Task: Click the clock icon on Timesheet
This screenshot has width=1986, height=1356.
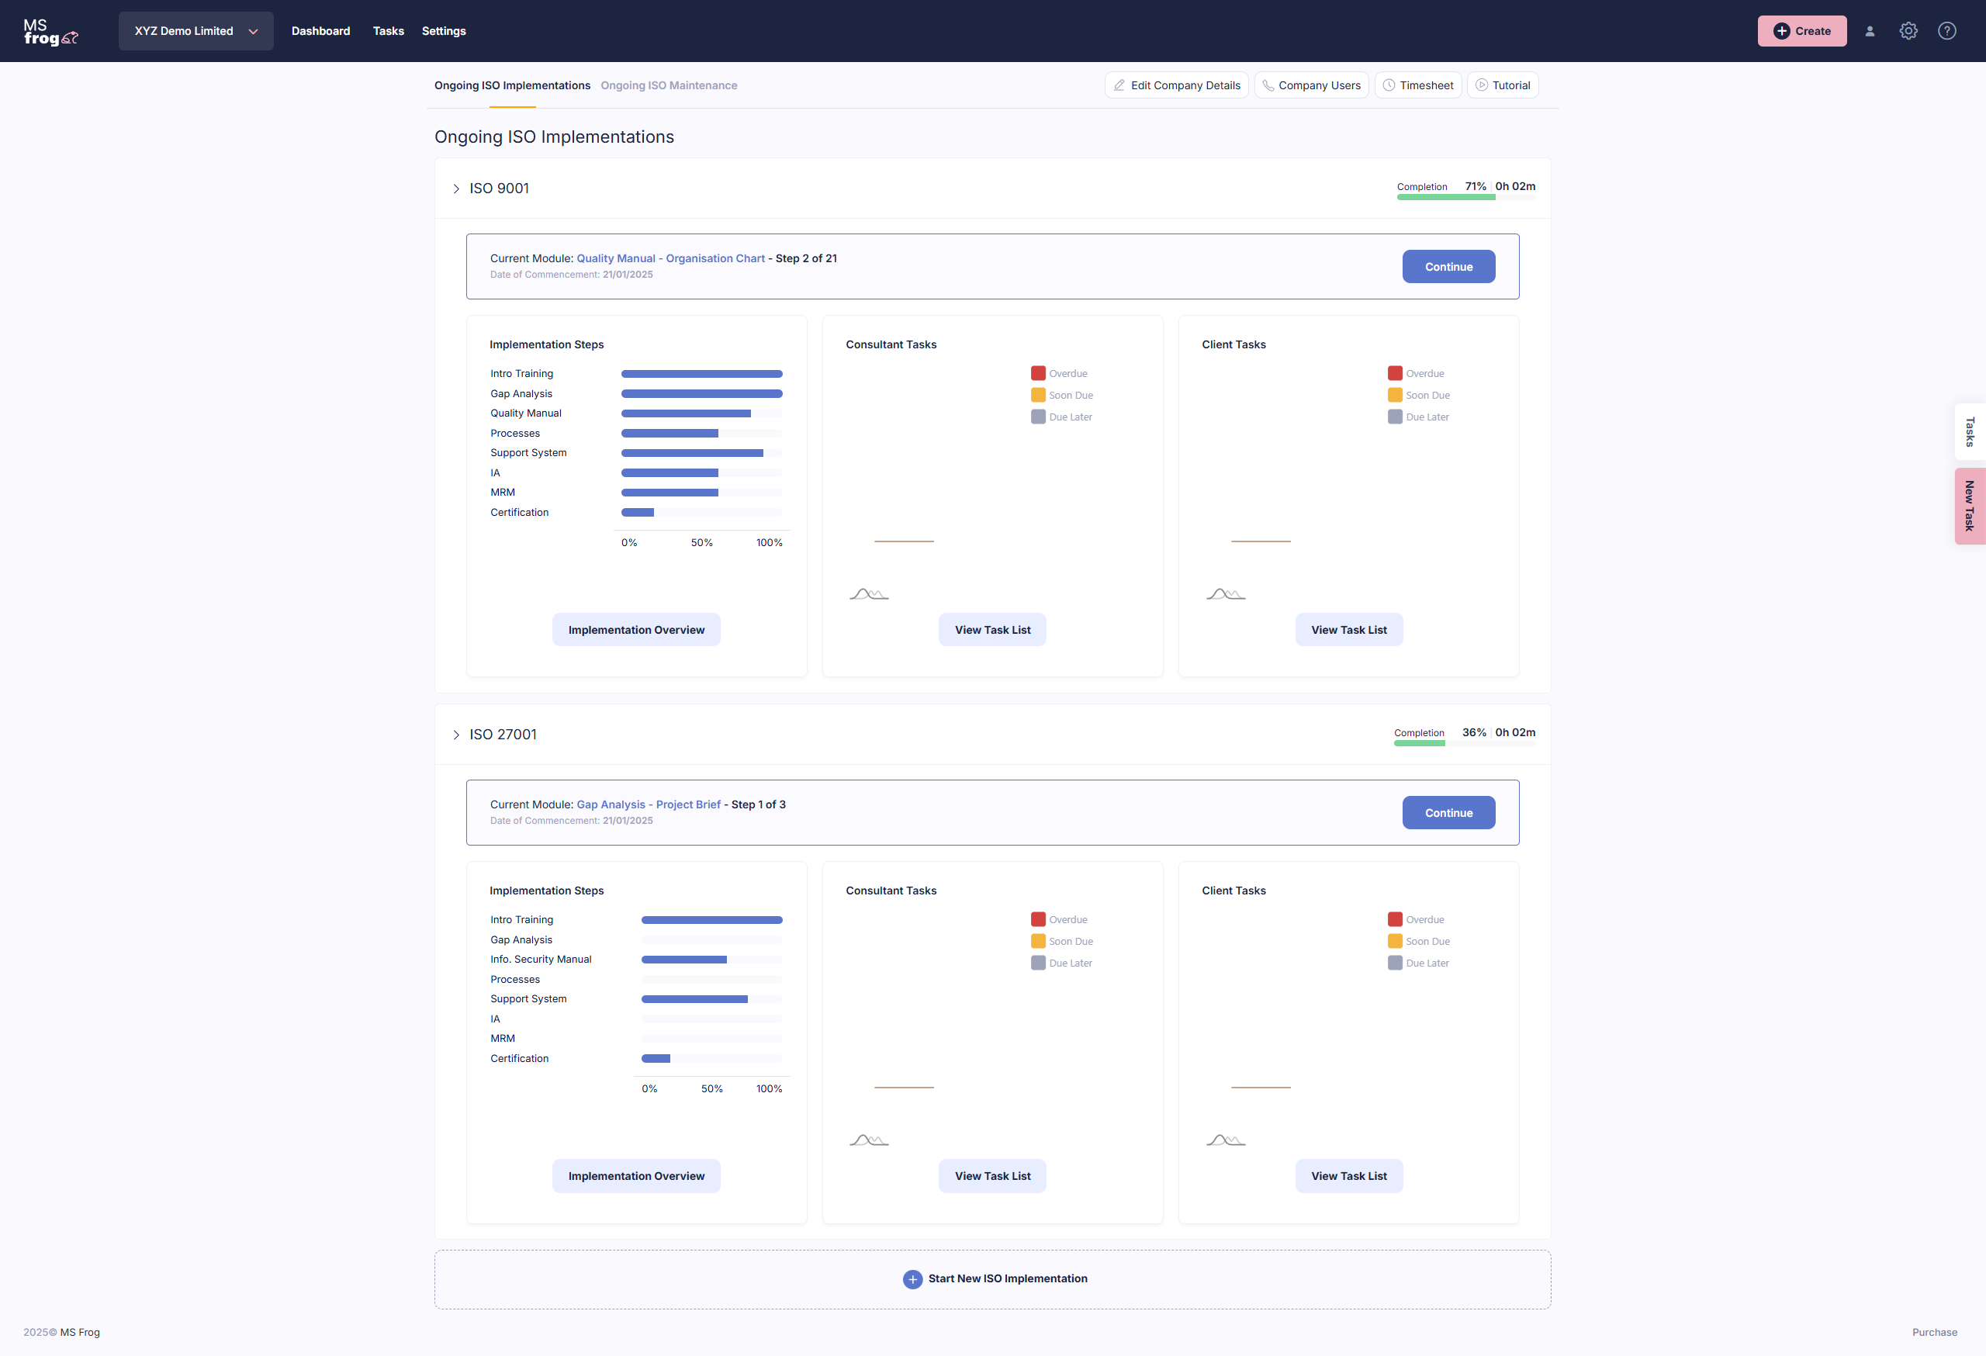Action: point(1389,85)
